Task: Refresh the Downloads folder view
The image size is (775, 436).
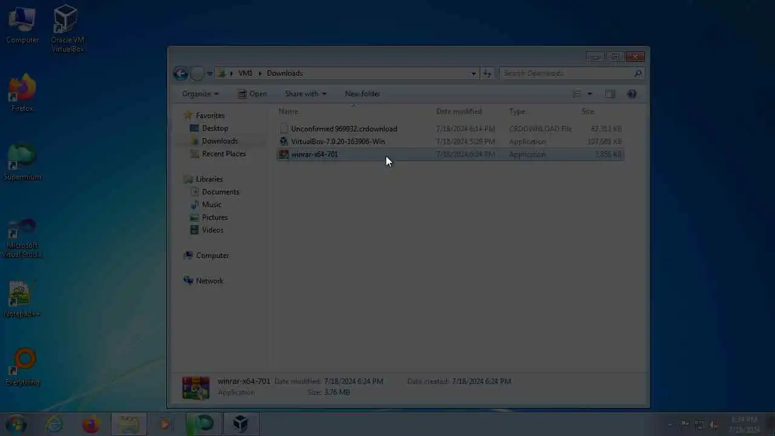Action: pyautogui.click(x=487, y=73)
